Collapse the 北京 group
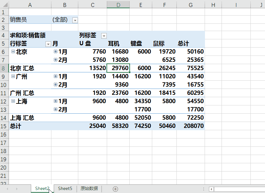 13,52
